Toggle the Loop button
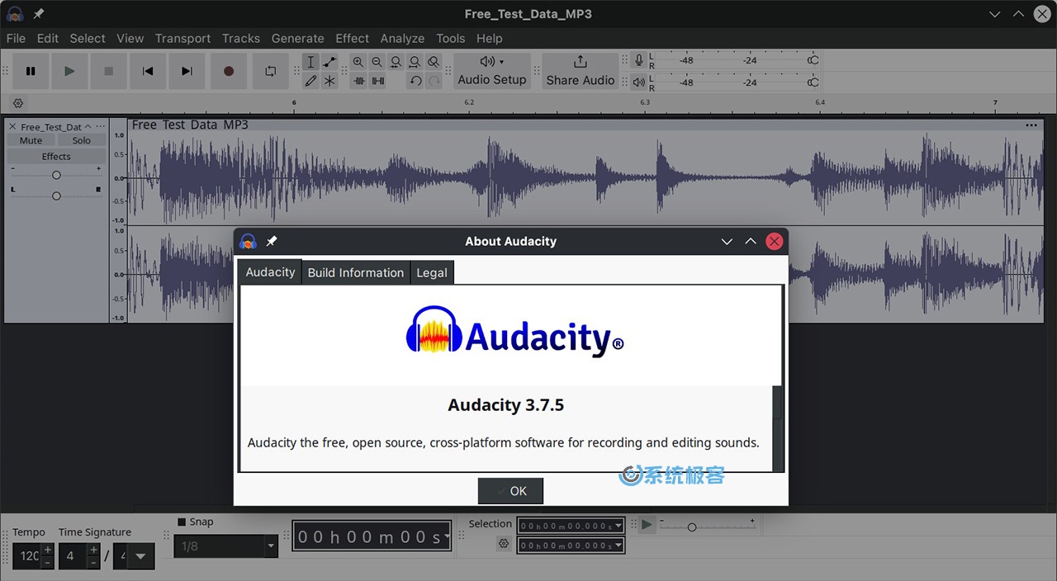 (x=270, y=71)
